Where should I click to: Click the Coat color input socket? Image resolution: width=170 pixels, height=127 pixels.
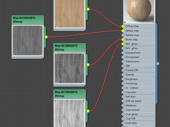point(123,123)
